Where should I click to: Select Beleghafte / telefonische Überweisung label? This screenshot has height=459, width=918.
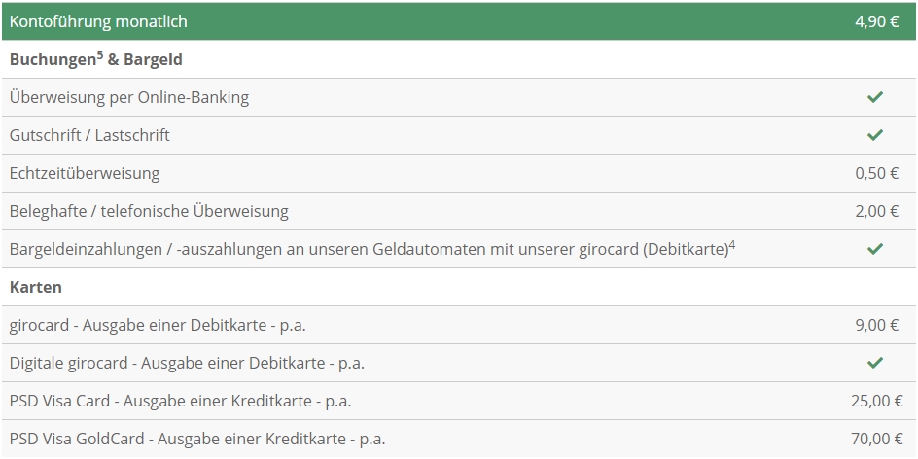(149, 211)
